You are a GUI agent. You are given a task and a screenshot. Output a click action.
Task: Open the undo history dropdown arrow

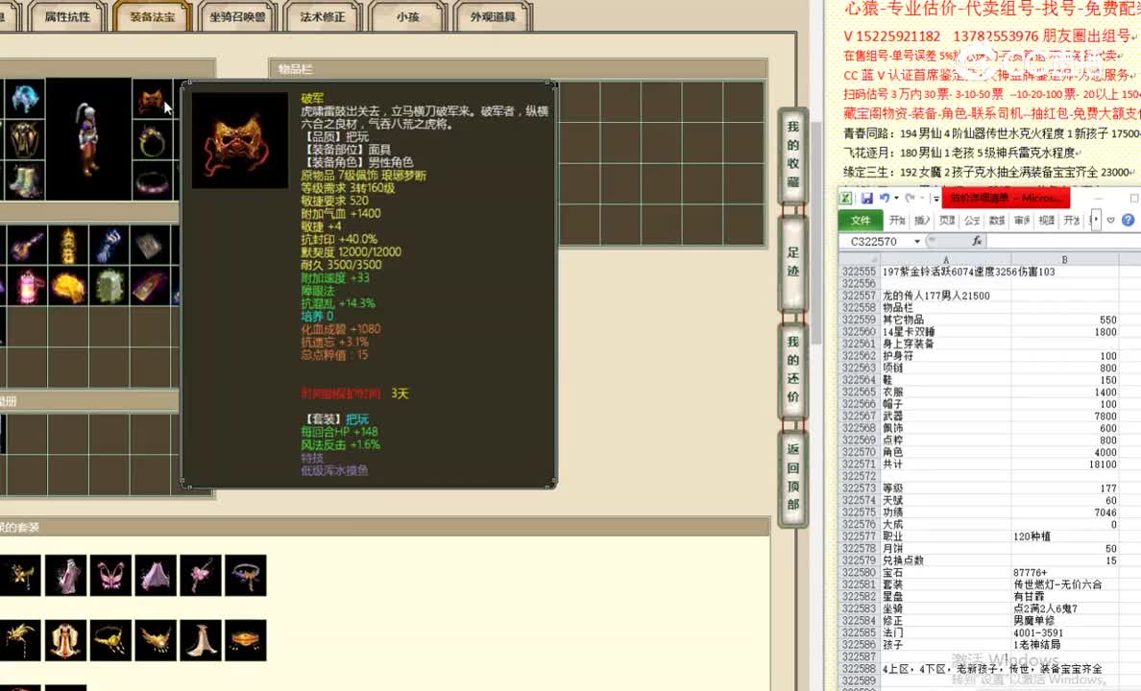click(x=896, y=198)
